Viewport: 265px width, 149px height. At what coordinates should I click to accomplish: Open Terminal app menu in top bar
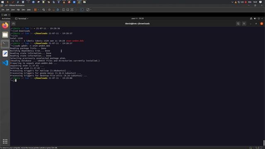[22, 19]
